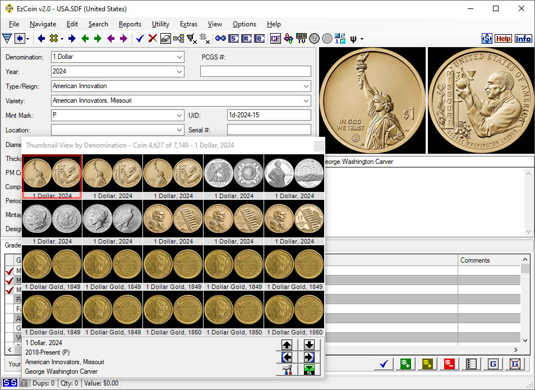Click the eraser icon in toolbar

tap(165, 39)
